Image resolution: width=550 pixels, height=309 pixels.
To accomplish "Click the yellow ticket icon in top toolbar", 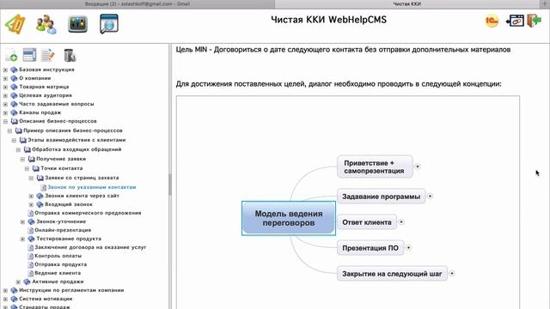I will pyautogui.click(x=15, y=24).
